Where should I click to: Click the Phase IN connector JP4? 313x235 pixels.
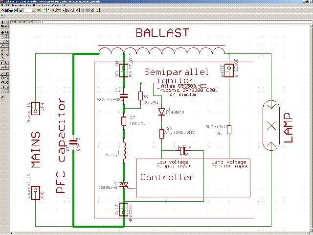[36, 109]
